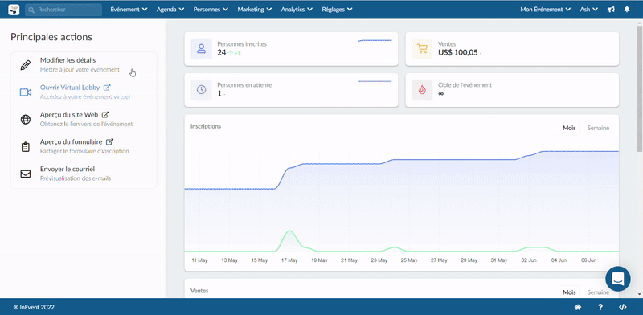Open the Marketing dropdown menu
Viewport: 643px width, 315px height.
(x=254, y=10)
